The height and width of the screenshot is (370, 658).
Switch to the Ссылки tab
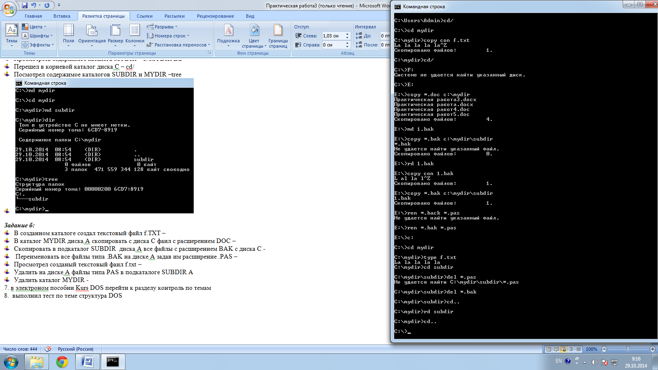point(144,16)
